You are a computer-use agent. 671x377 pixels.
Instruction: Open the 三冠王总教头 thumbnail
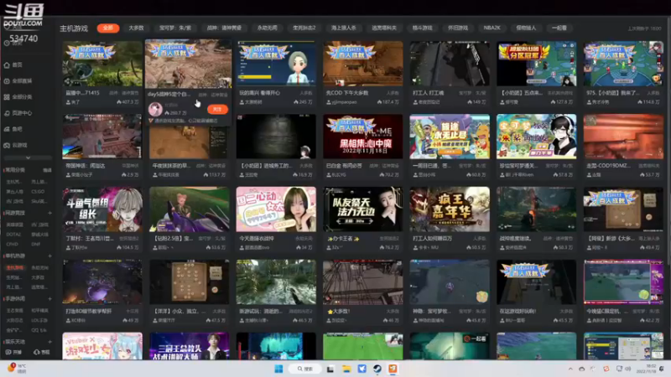[190, 346]
